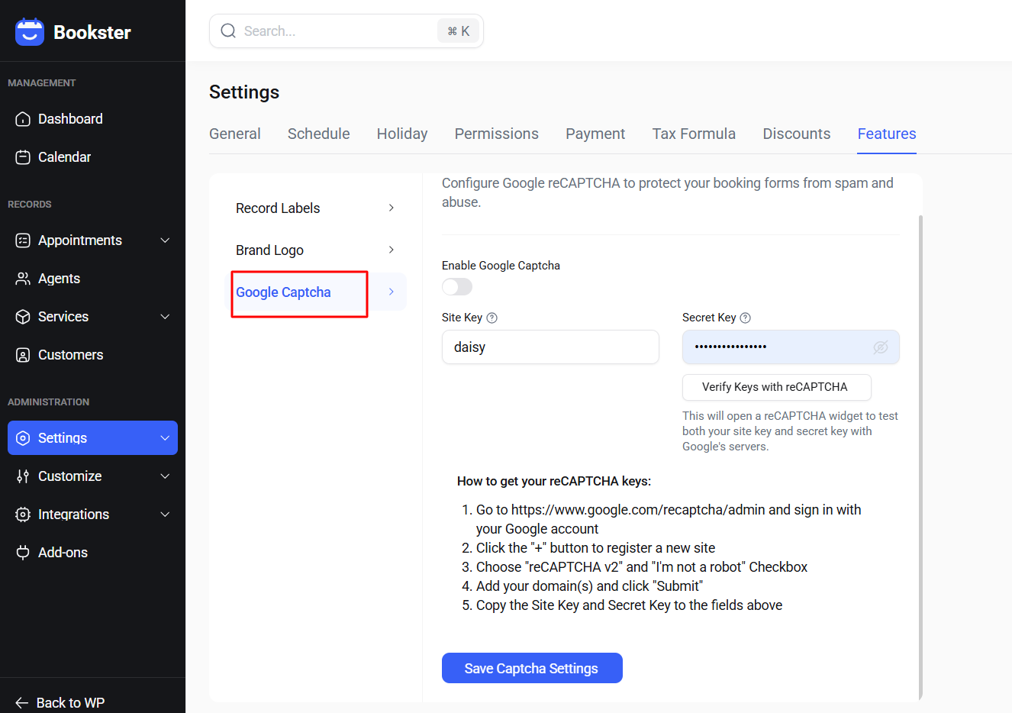Show the hidden Secret Key value
The image size is (1012, 713).
pos(880,347)
